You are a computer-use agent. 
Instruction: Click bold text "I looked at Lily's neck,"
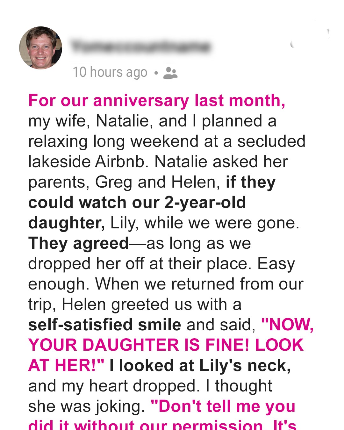tap(200, 366)
